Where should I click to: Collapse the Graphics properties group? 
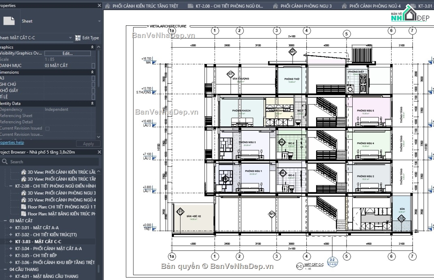pos(92,47)
